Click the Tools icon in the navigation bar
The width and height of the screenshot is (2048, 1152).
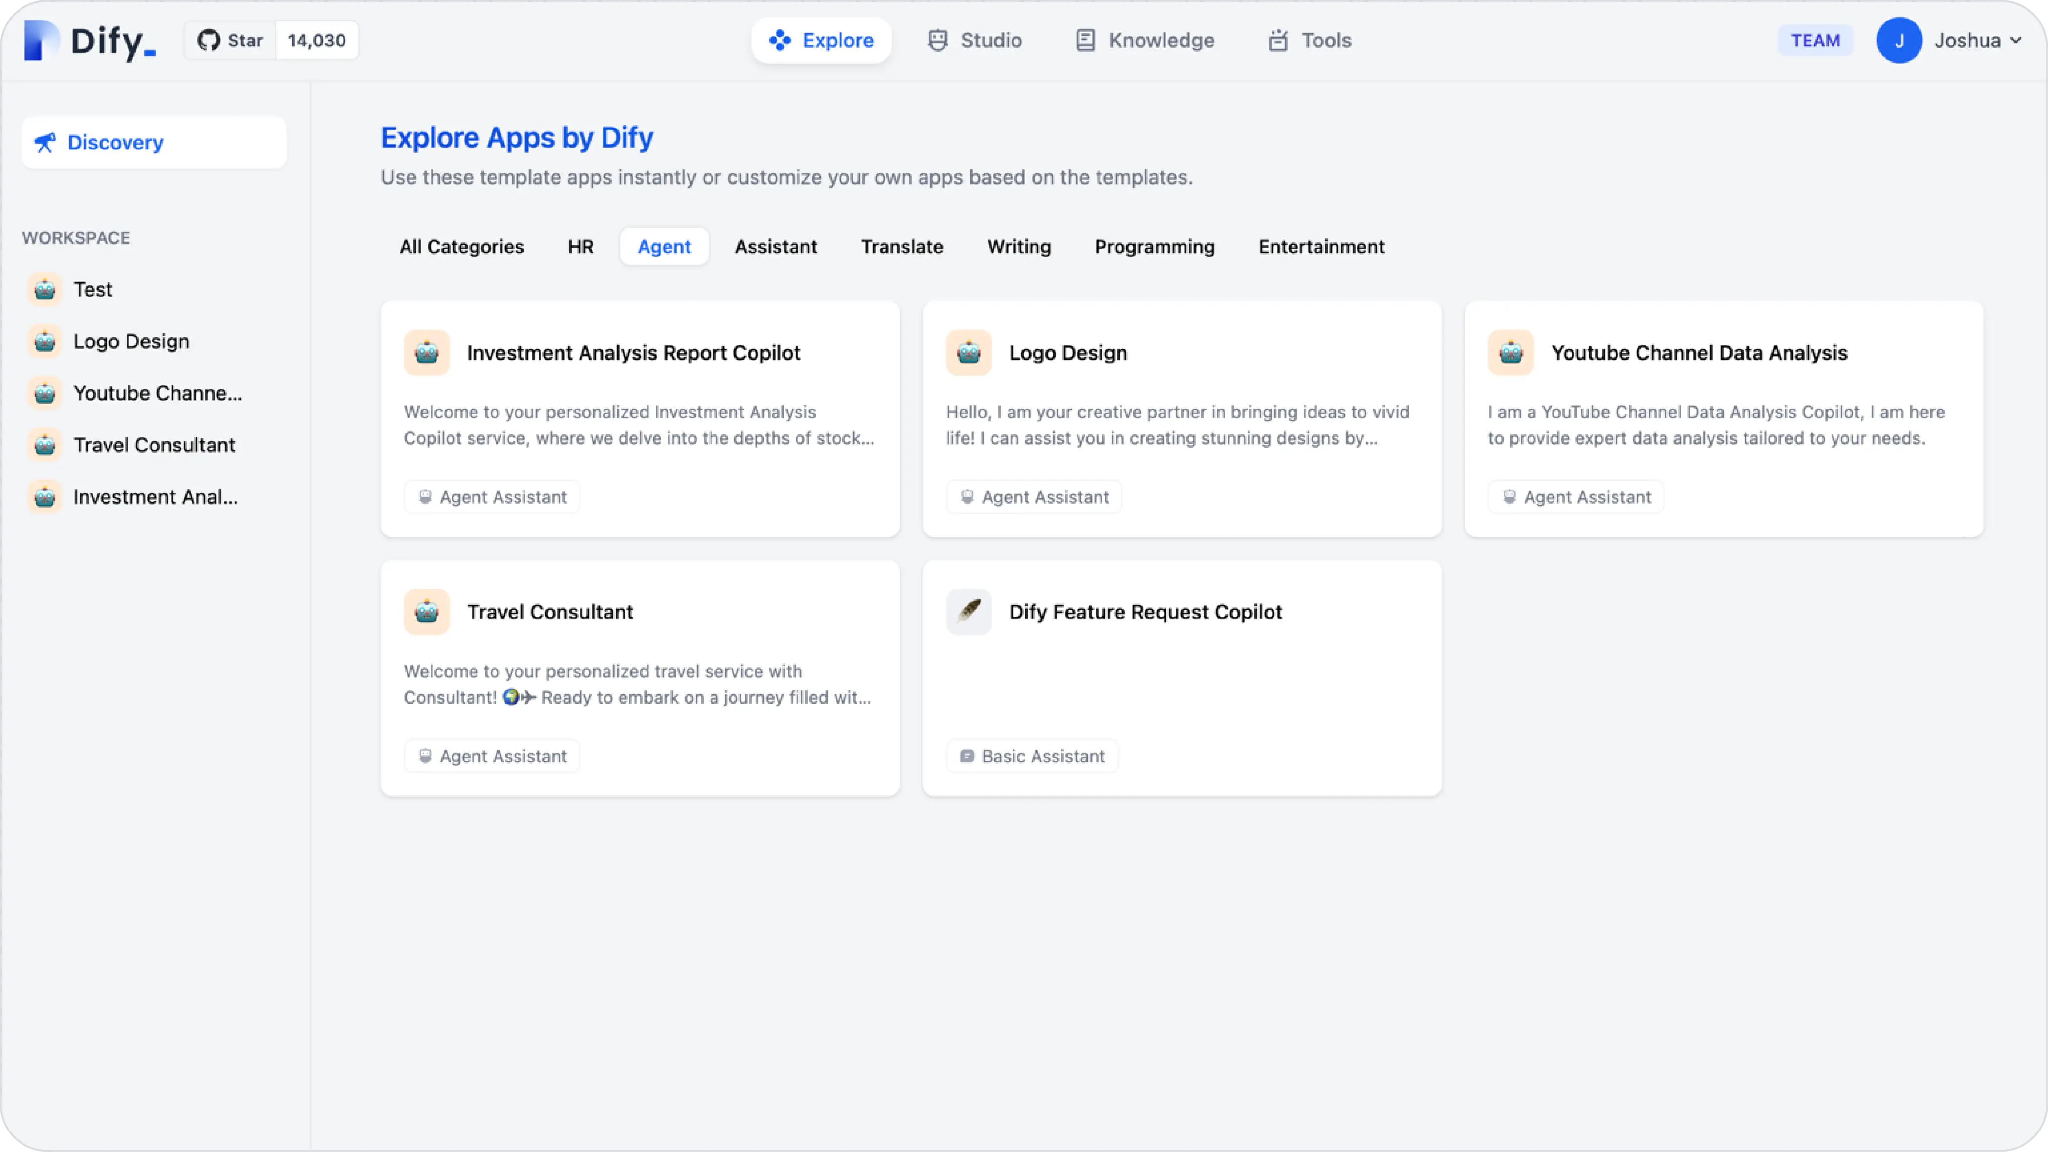click(x=1277, y=40)
